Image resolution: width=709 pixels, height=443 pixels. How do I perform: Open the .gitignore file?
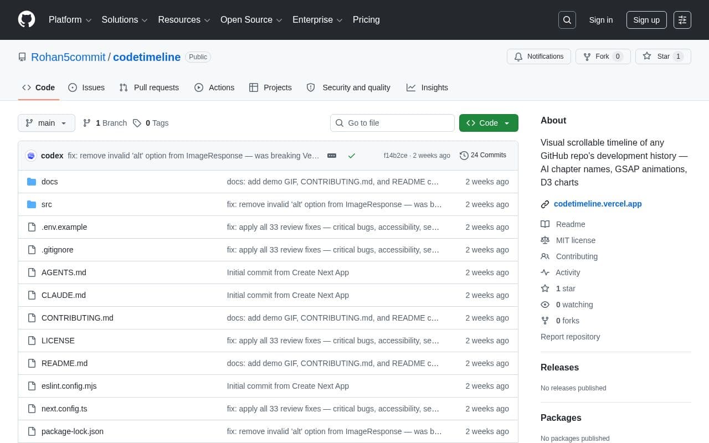[x=58, y=250]
